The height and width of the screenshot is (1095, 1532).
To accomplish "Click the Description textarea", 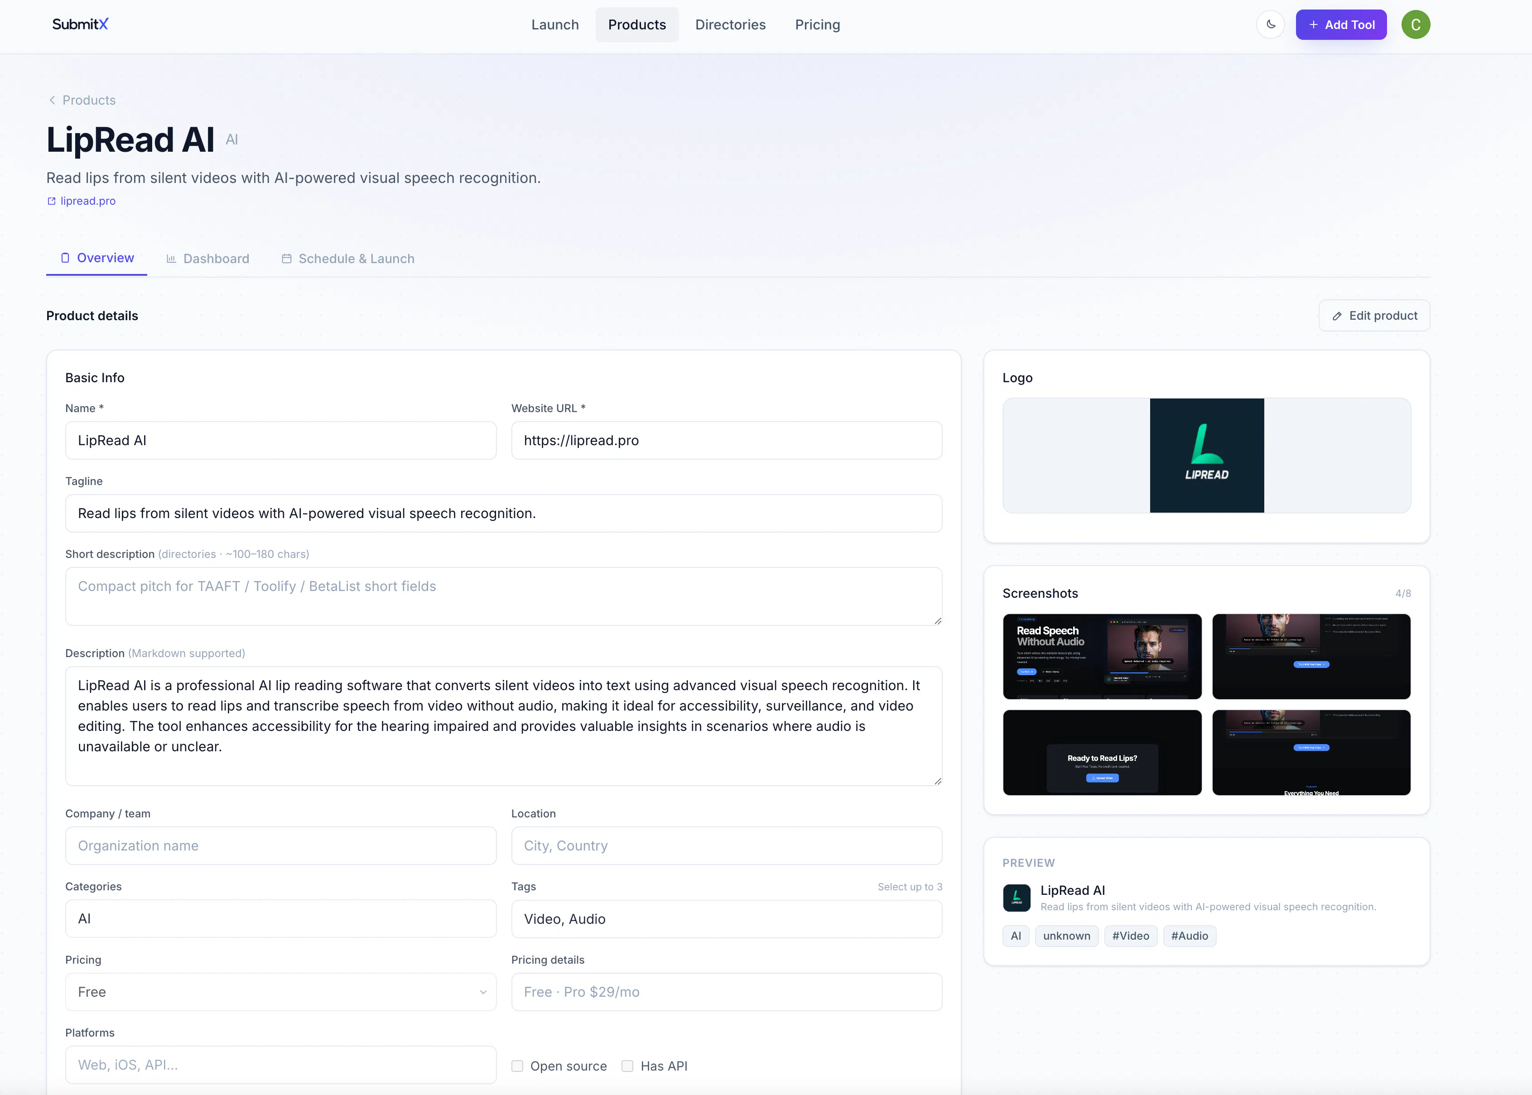I will coord(504,725).
